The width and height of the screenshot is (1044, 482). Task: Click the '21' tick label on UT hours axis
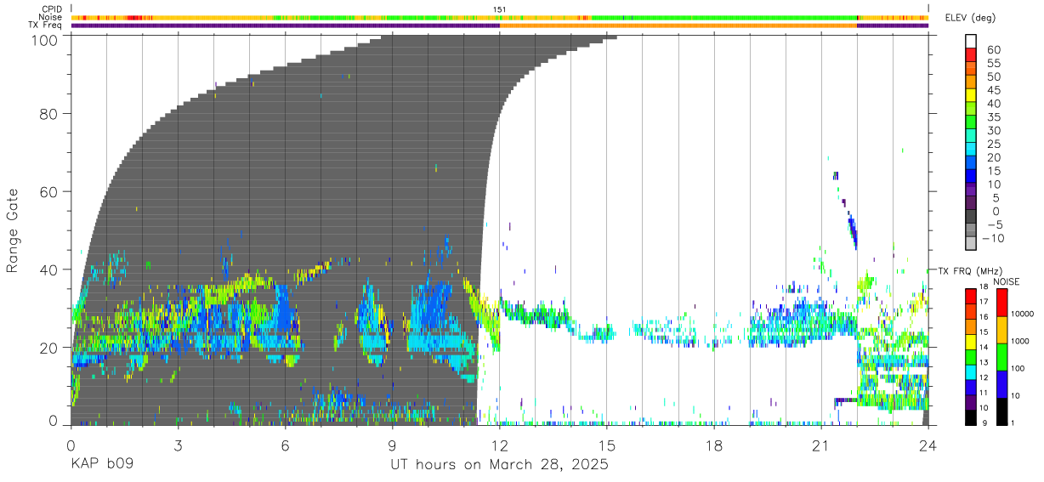820,445
